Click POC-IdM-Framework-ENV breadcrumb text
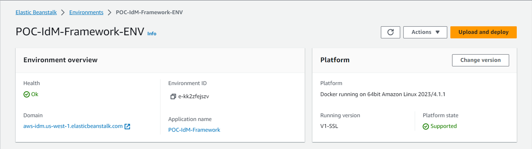 149,12
